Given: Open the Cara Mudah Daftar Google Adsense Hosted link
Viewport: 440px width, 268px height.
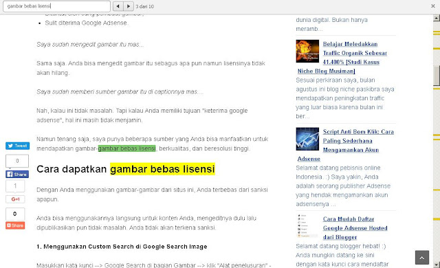Looking at the screenshot, I should coord(355,228).
